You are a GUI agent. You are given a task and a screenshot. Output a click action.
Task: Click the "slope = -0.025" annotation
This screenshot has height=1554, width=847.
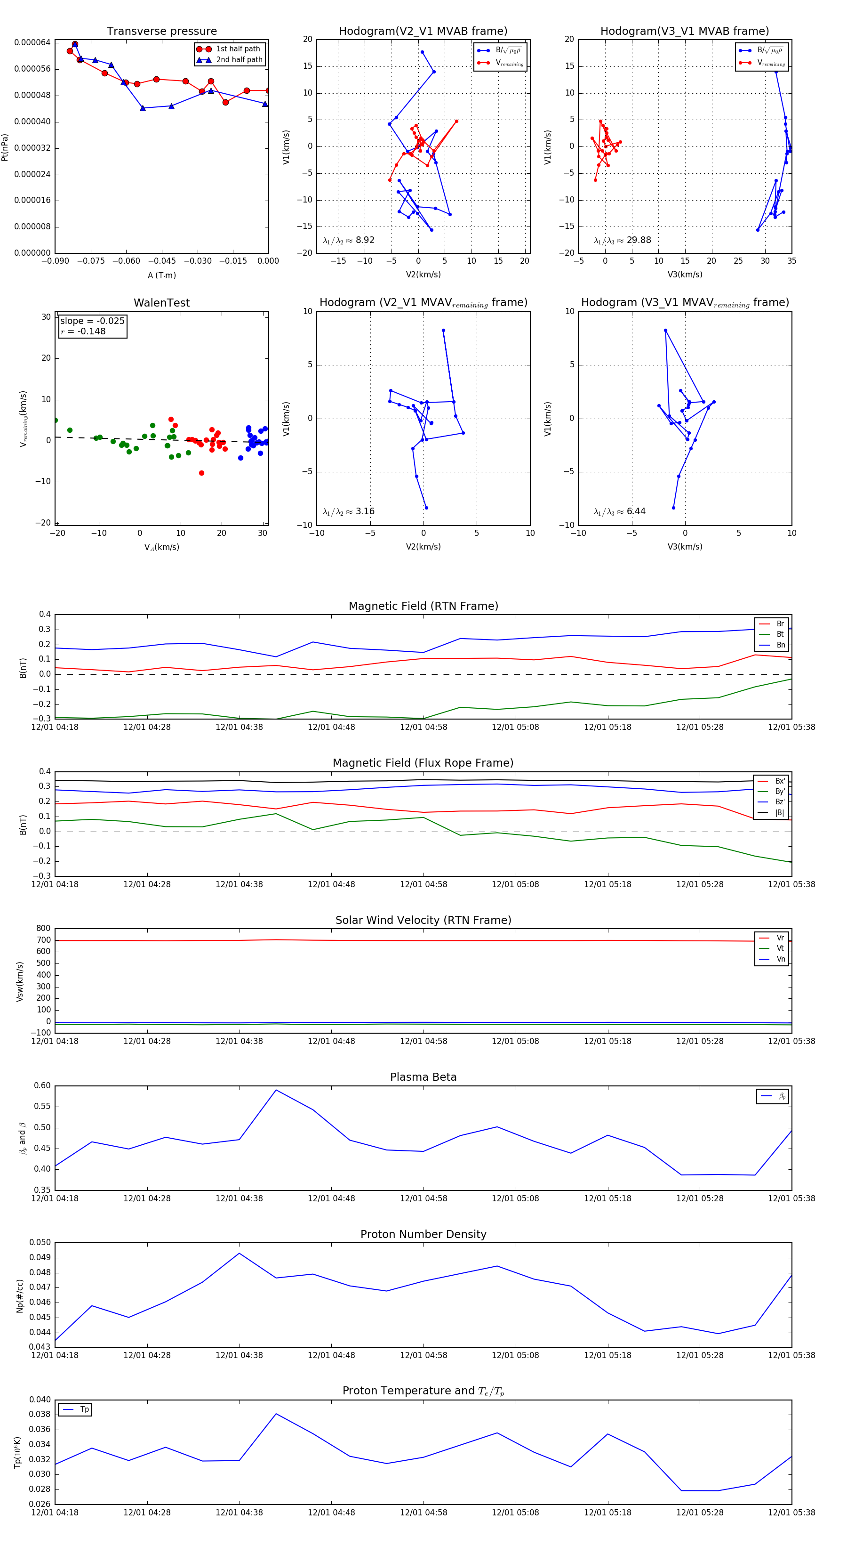(x=92, y=321)
